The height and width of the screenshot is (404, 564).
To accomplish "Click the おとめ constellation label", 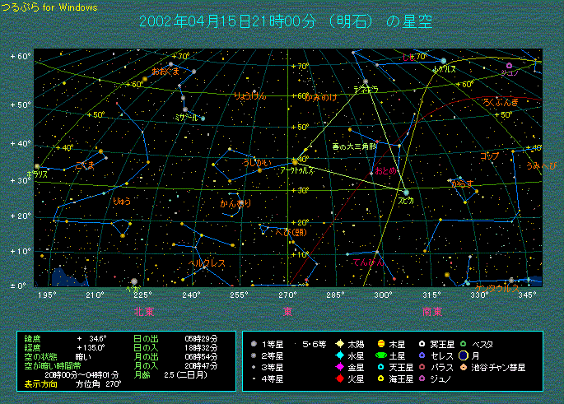I will [385, 170].
